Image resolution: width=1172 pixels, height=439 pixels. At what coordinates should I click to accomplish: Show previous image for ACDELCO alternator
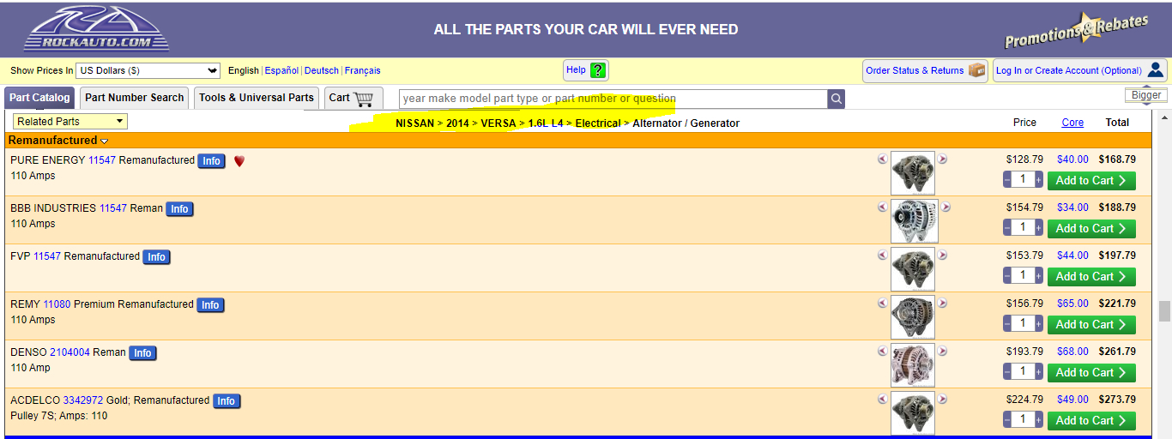coord(883,399)
